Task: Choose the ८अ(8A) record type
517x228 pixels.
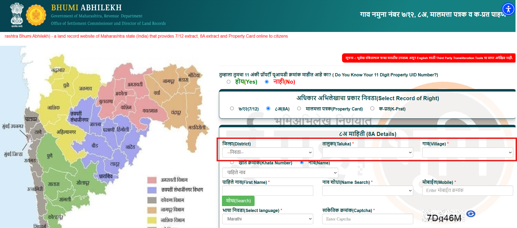Action: (268, 109)
